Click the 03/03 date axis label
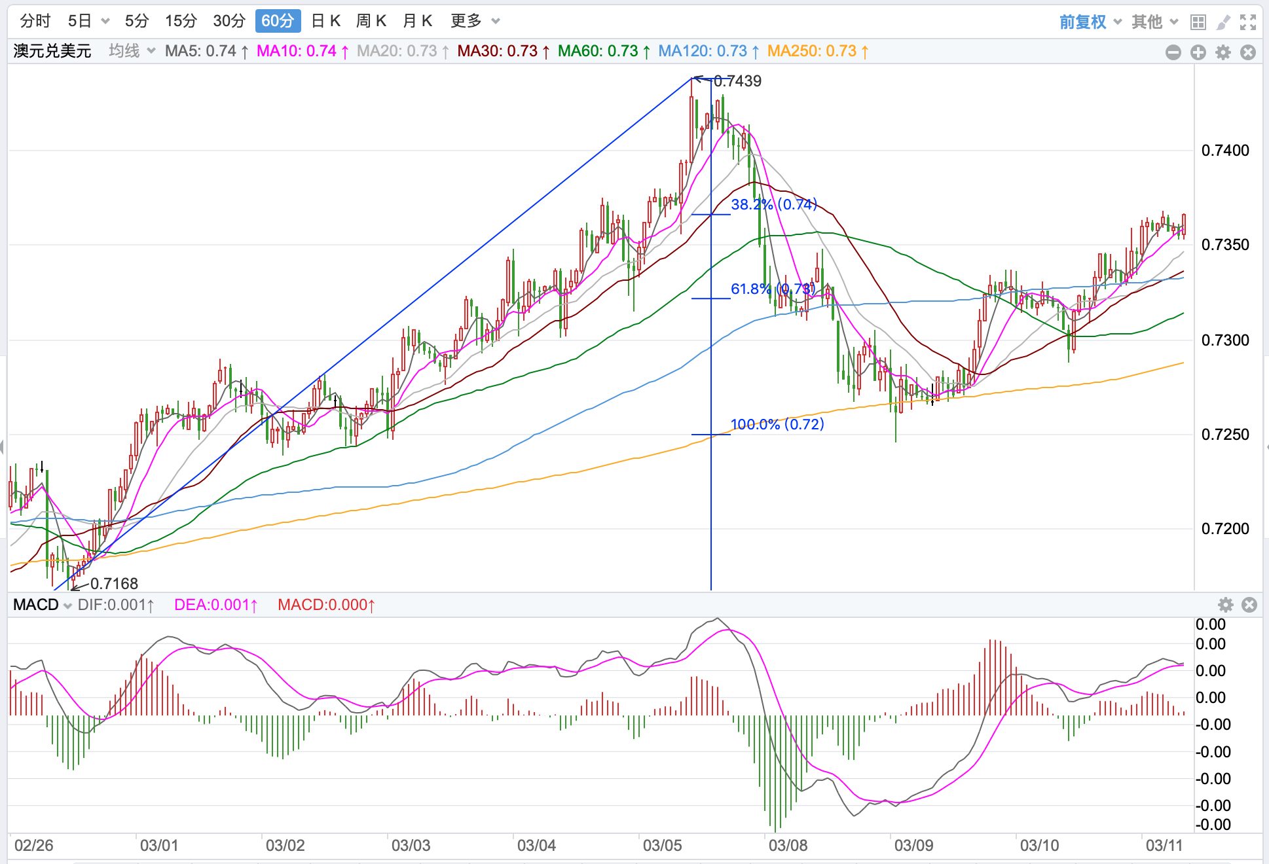The height and width of the screenshot is (864, 1269). click(x=411, y=845)
